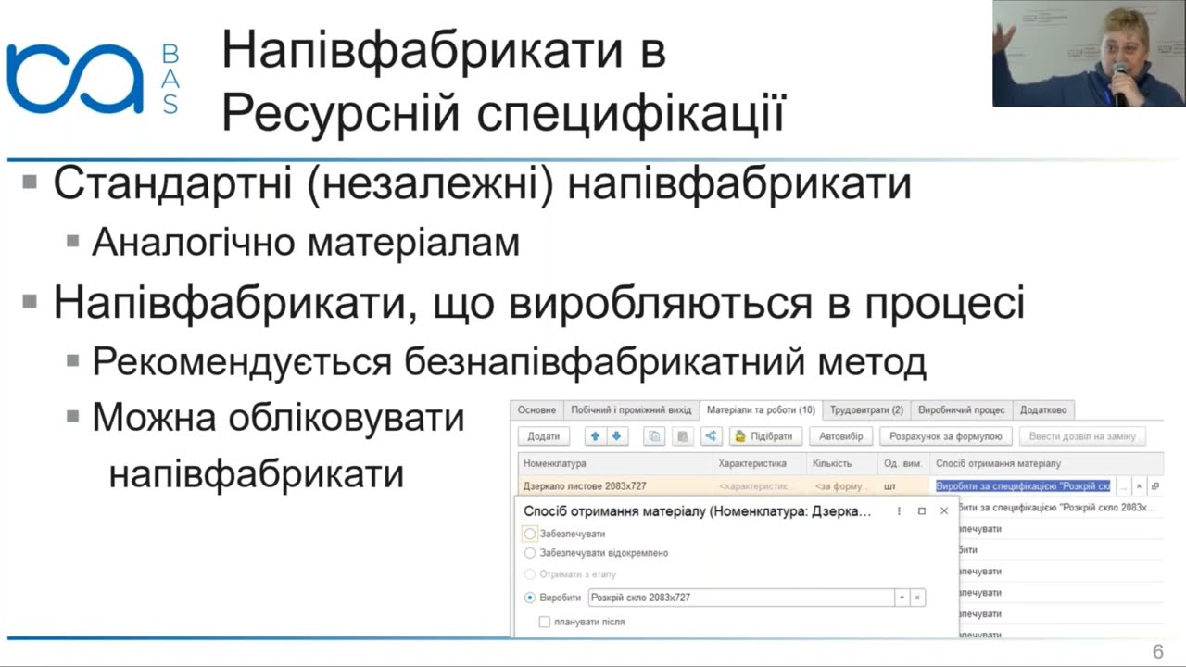Screen dimensions: 1186x667
Task: Click bullet Рекомендується безнапівфабрикатний метод
Action: tap(509, 361)
